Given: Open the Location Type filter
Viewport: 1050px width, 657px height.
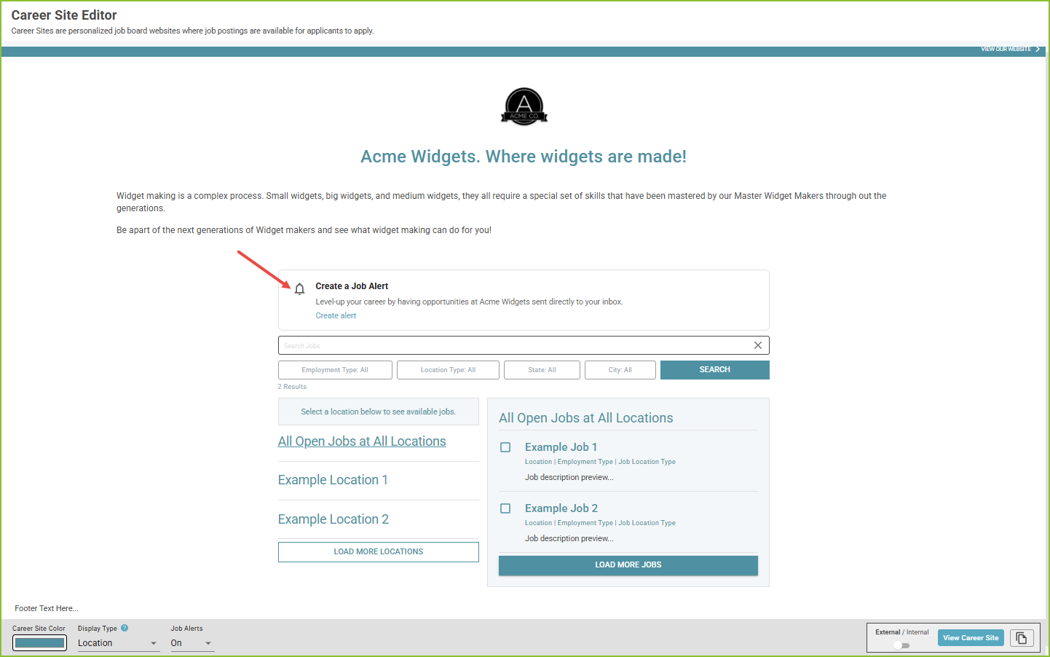Looking at the screenshot, I should point(448,370).
